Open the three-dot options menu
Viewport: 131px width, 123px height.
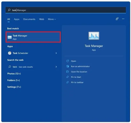[x=123, y=19]
